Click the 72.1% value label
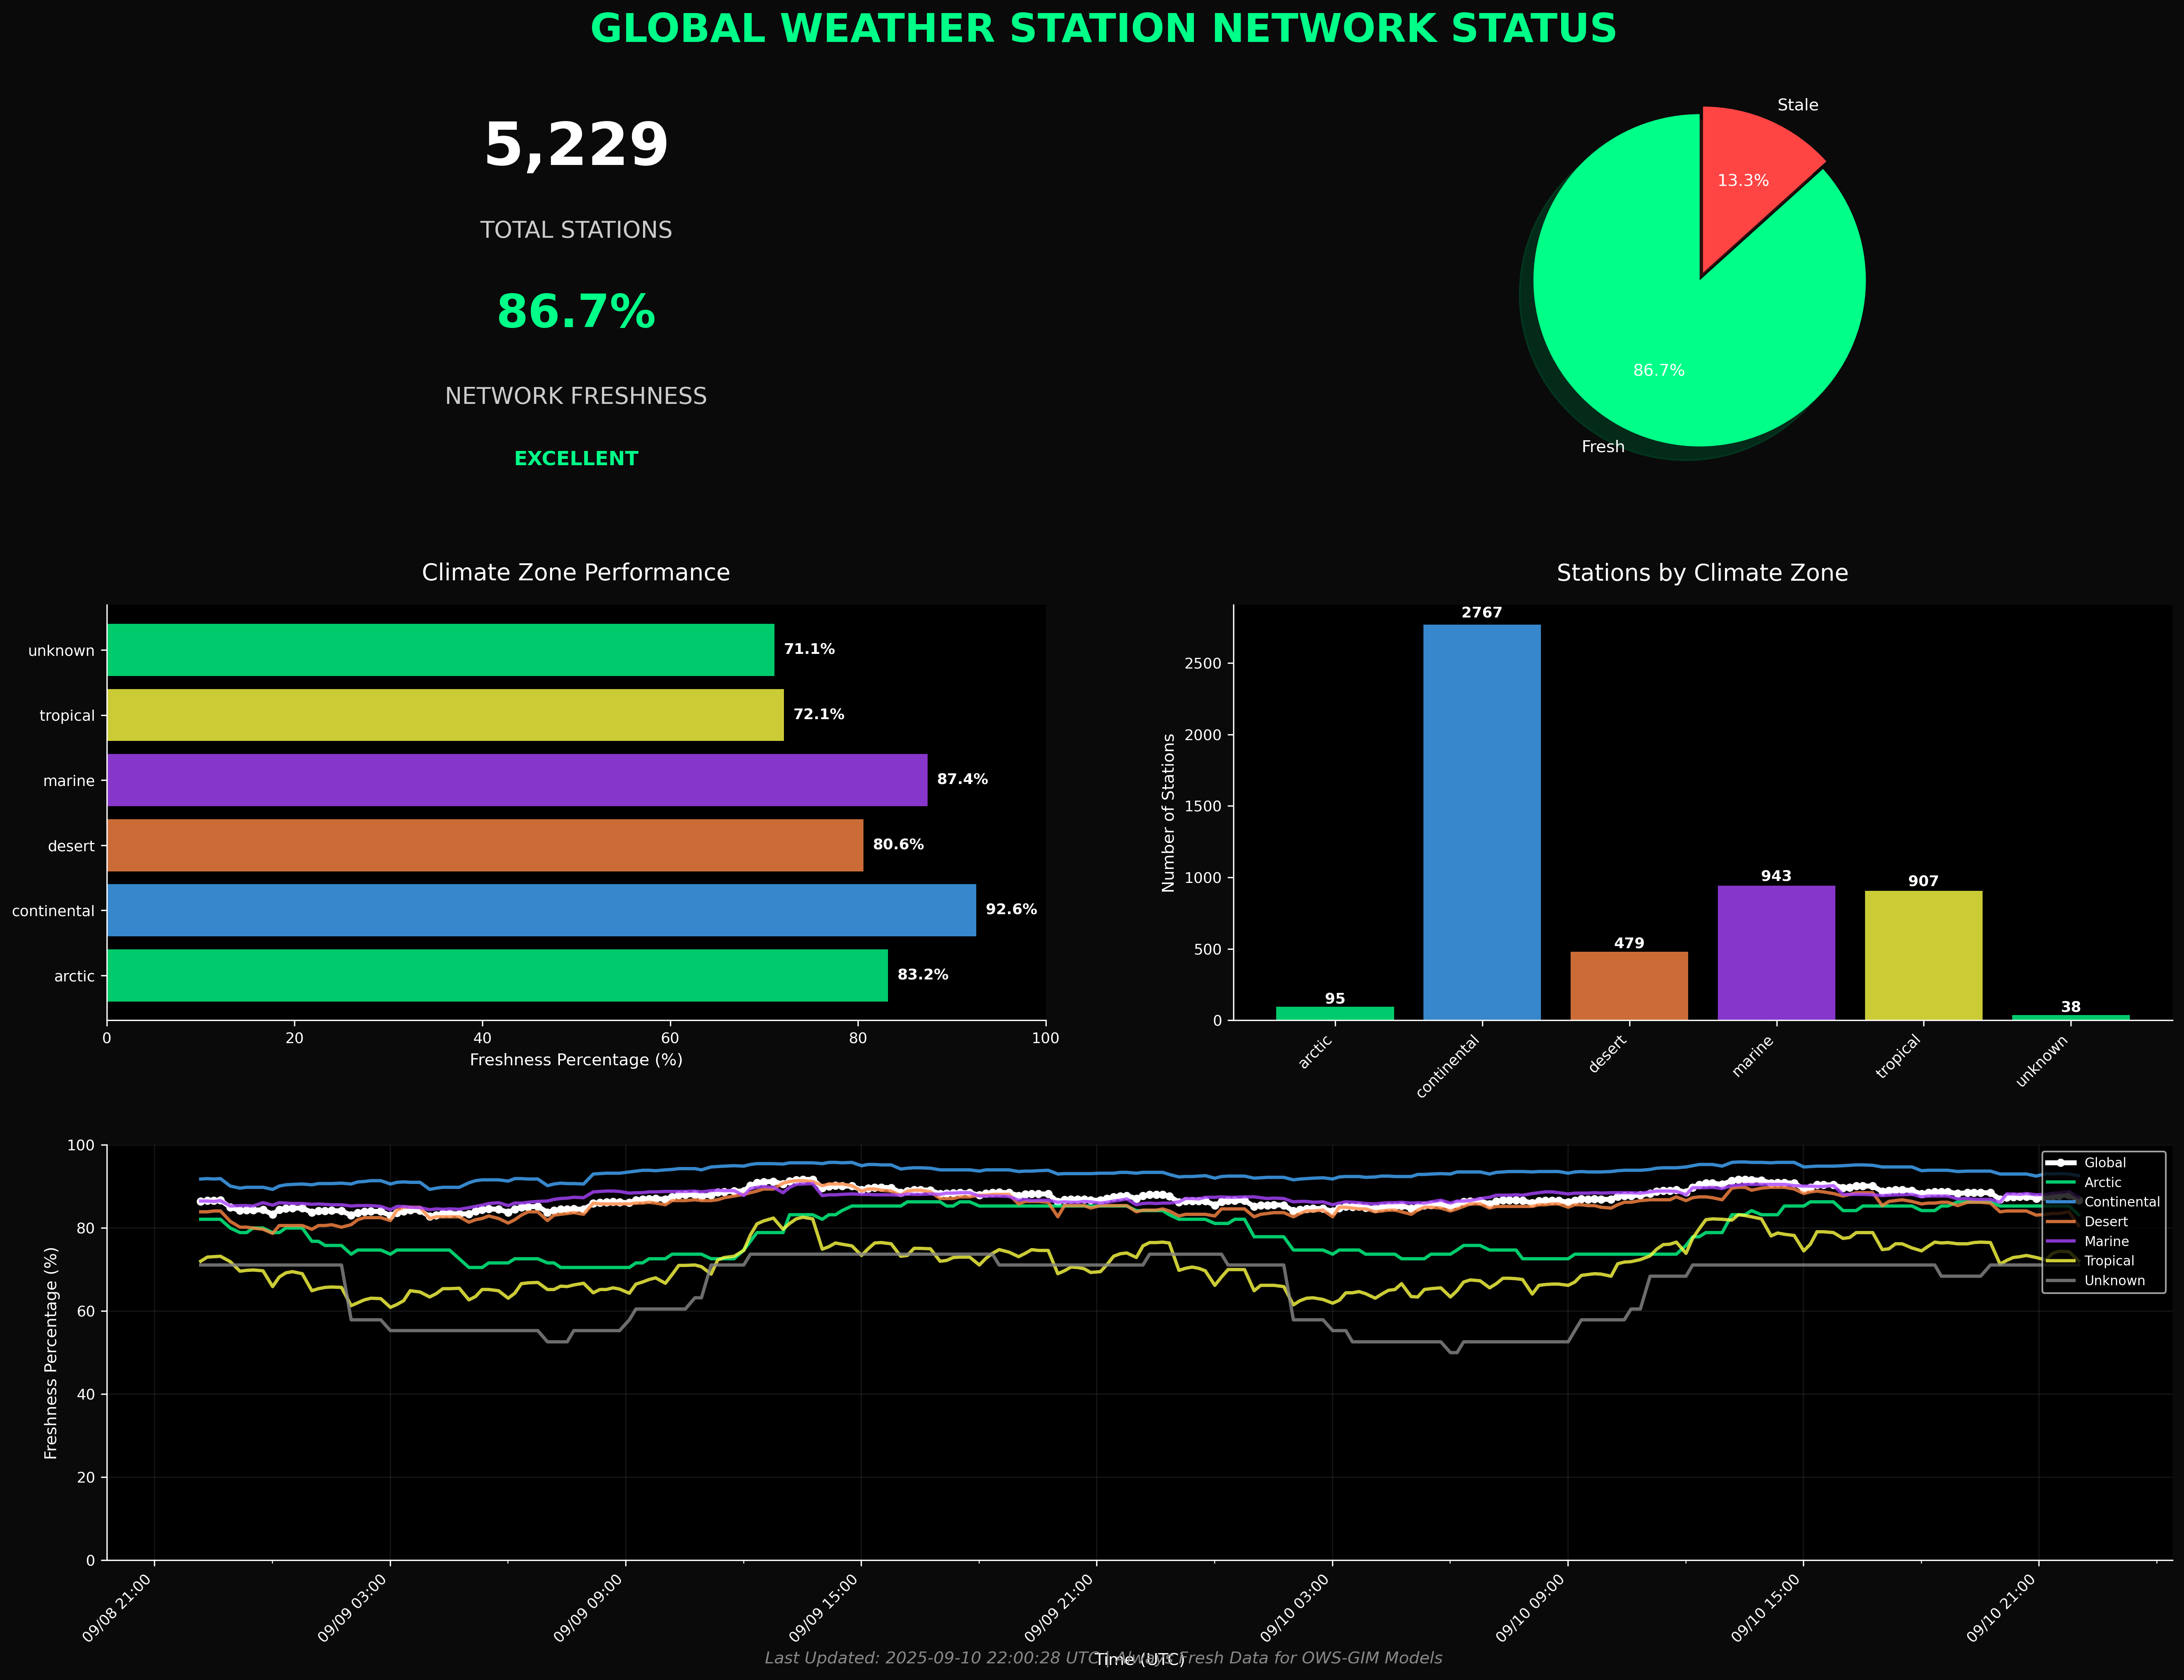This screenshot has height=1680, width=2184. pyautogui.click(x=819, y=714)
